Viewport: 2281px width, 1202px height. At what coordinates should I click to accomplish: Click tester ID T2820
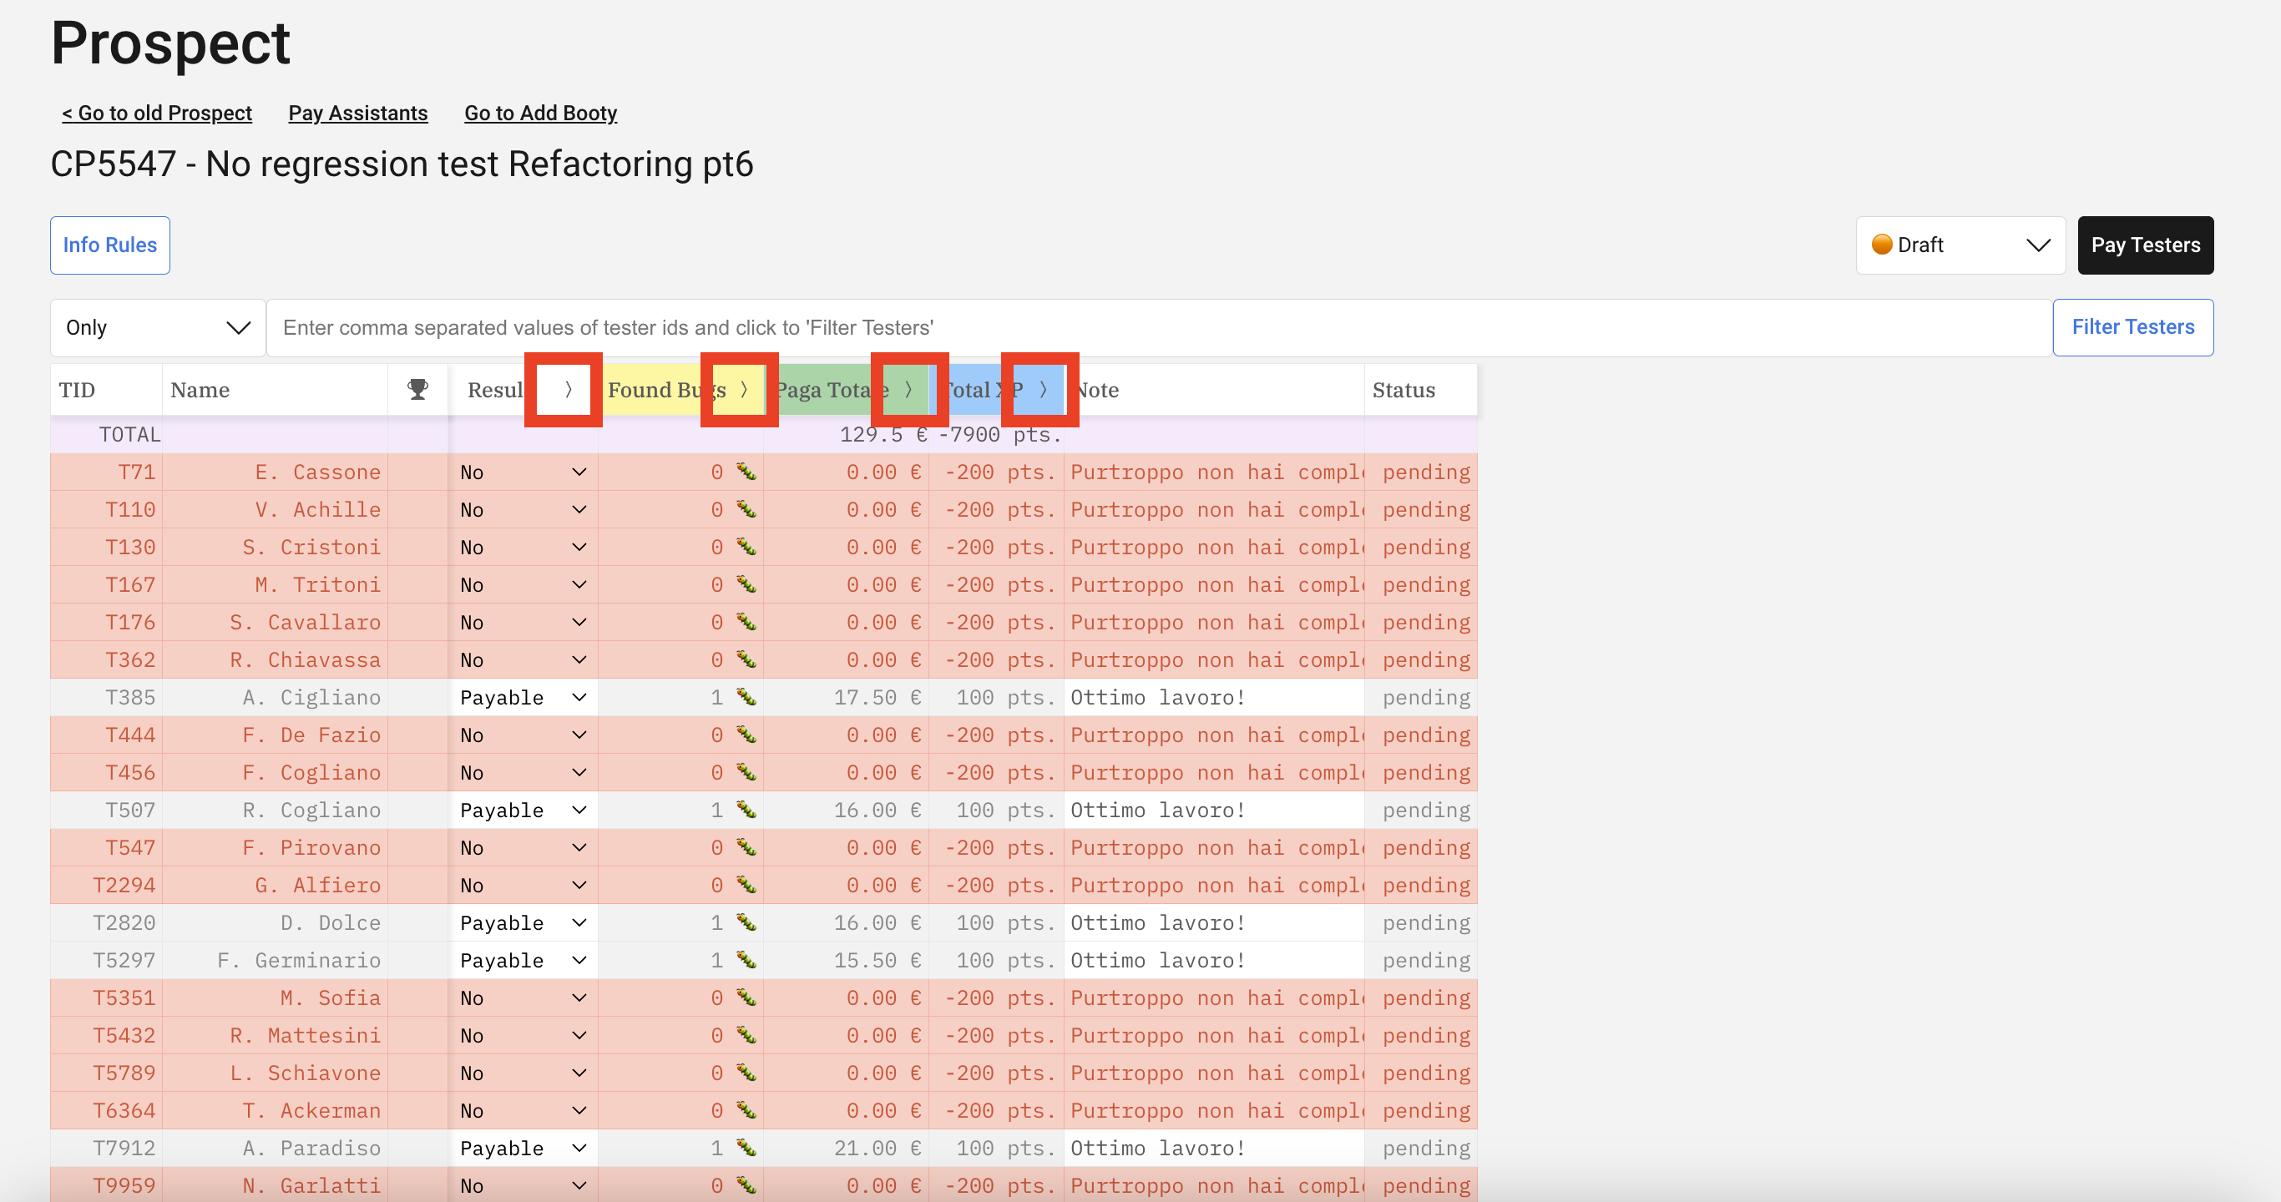[x=124, y=922]
